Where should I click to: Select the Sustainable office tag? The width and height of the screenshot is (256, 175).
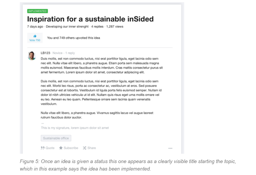click(x=56, y=138)
